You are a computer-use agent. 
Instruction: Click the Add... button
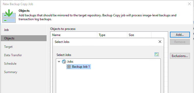(x=180, y=35)
